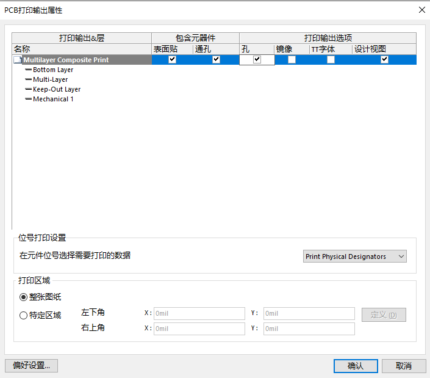Click the 包含元器件 column group header
The width and height of the screenshot is (430, 378).
196,38
